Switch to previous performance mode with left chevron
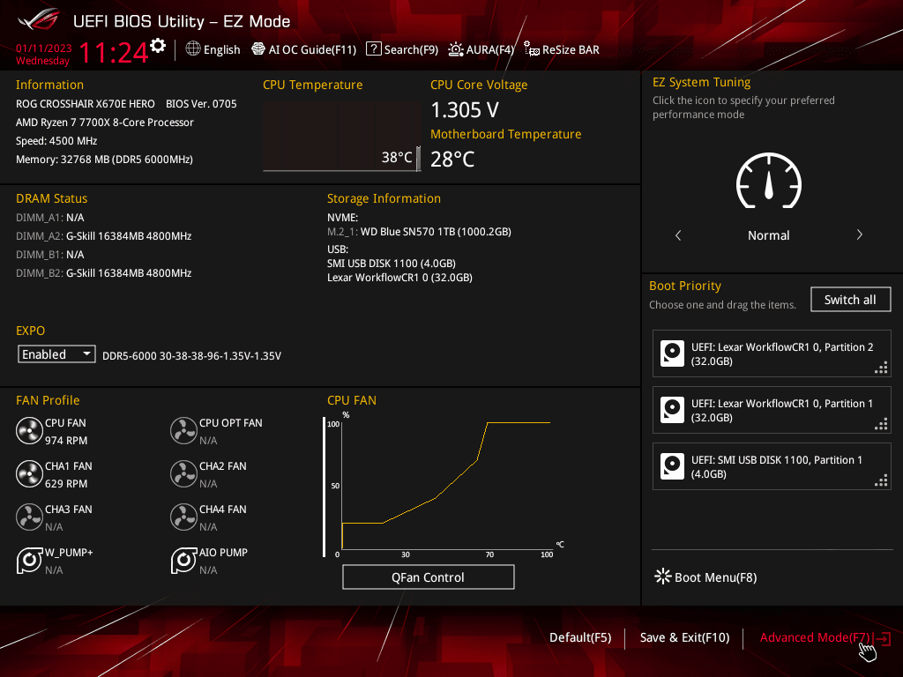Screen dimensions: 903x677 (x=678, y=234)
